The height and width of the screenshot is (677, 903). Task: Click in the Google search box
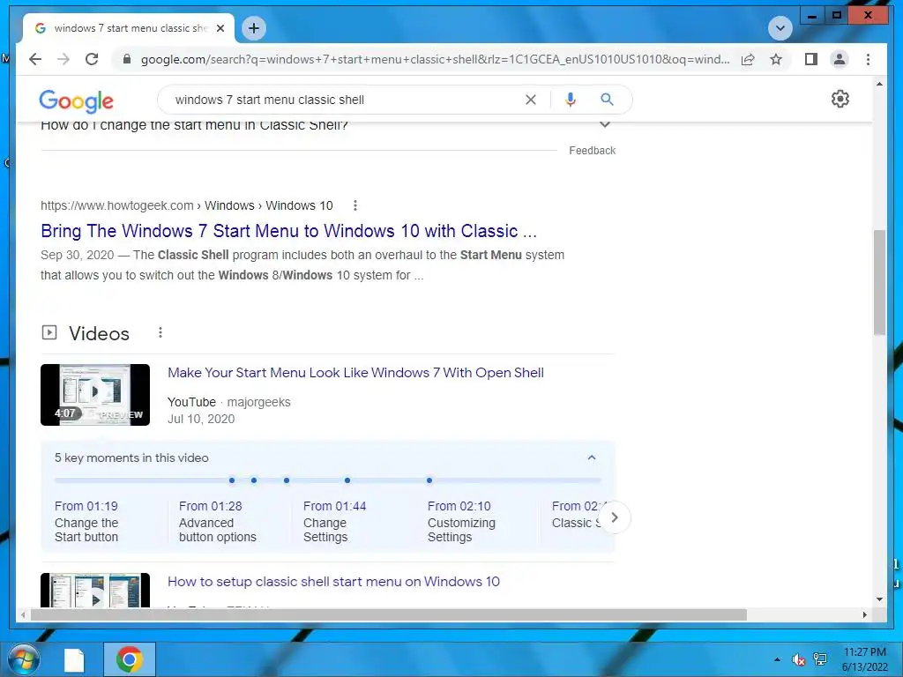pyautogui.click(x=346, y=100)
